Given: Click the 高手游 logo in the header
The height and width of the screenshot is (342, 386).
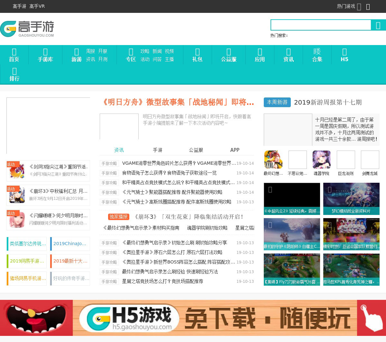Looking at the screenshot, I should point(27,29).
